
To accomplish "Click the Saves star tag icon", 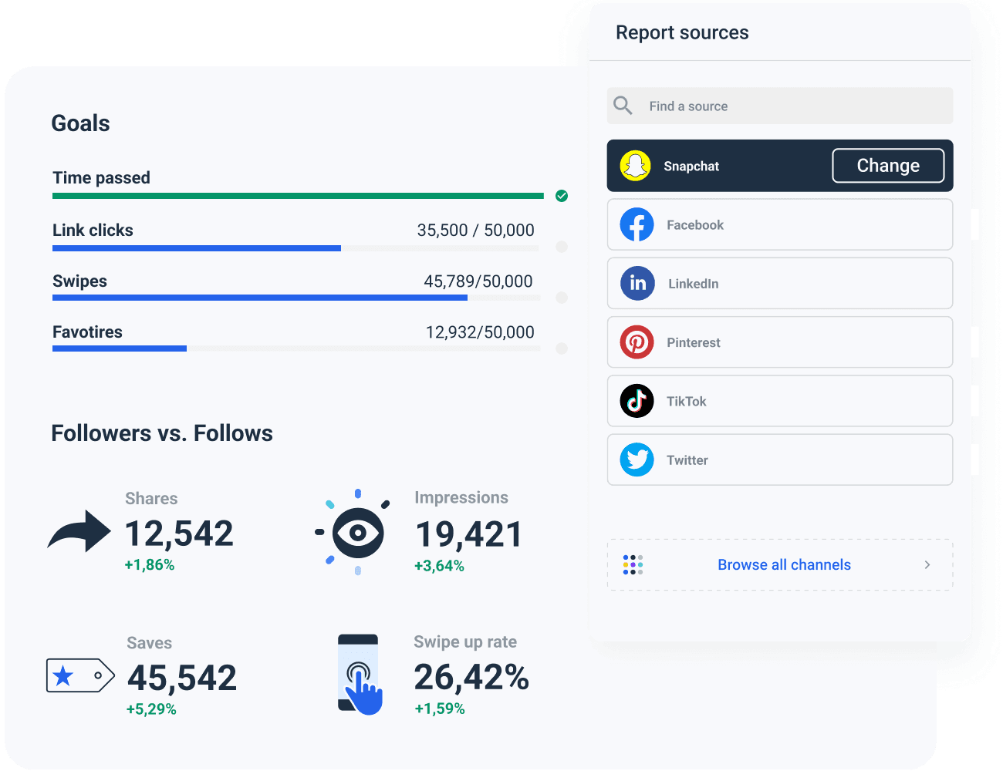I will point(79,676).
